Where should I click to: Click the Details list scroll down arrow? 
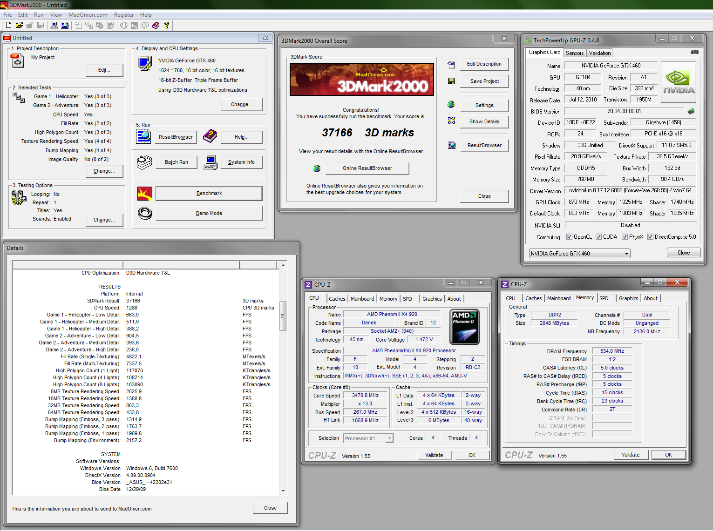pyautogui.click(x=283, y=491)
